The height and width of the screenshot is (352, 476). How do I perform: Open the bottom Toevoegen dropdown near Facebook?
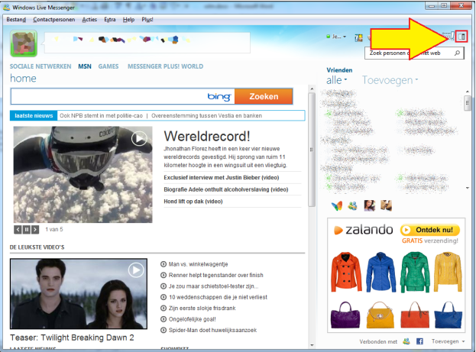point(448,341)
